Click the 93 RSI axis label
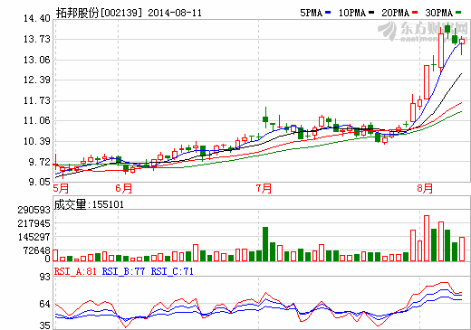This screenshot has height=330, width=471. pyautogui.click(x=45, y=277)
